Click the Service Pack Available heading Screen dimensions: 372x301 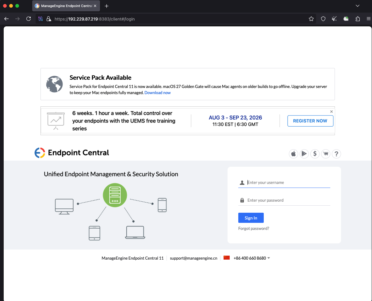(101, 78)
